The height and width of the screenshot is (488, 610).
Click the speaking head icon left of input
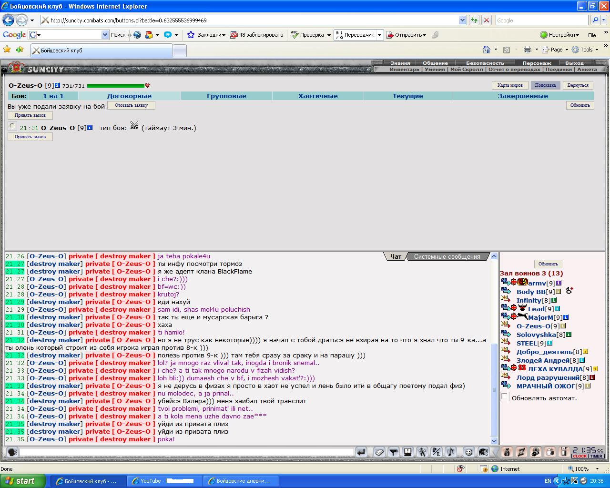click(12, 452)
